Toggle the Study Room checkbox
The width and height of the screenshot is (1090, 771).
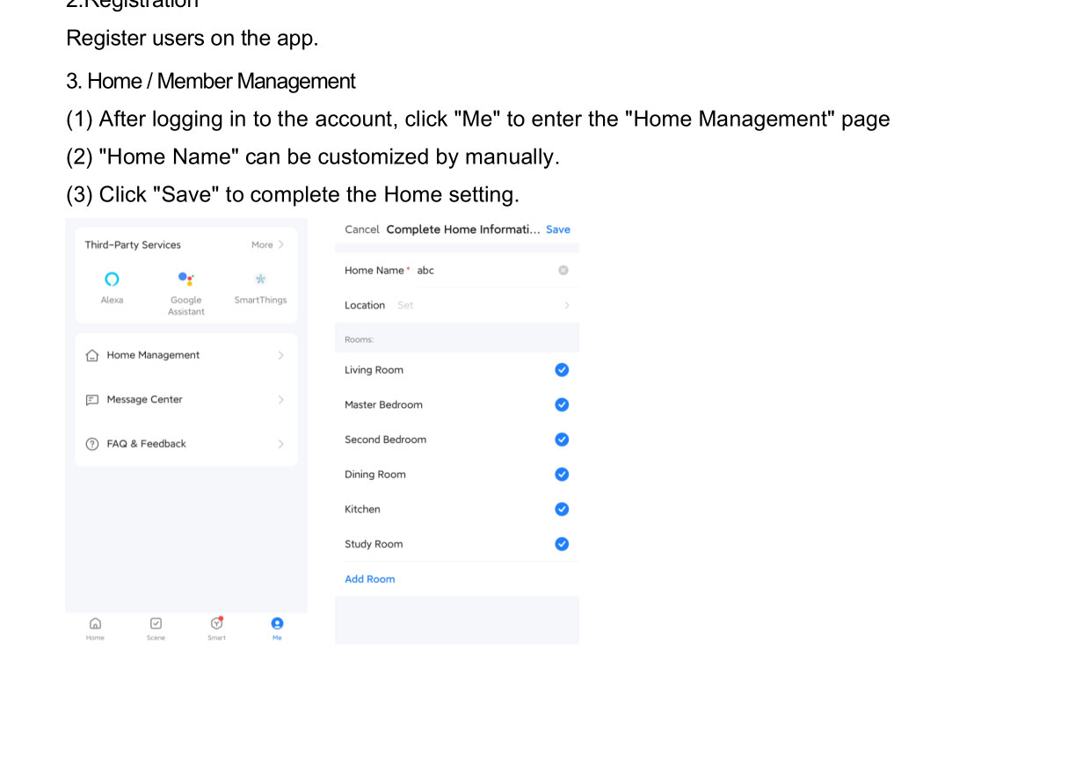(x=562, y=544)
